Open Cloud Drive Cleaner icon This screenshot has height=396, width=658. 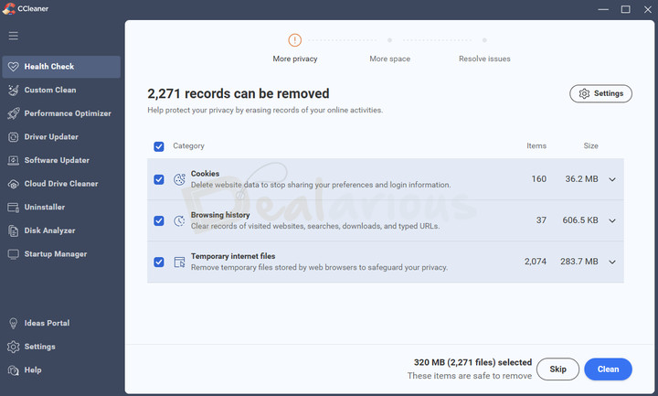pos(13,184)
